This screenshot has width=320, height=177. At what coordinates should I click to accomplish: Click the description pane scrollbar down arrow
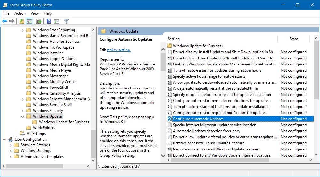click(x=163, y=156)
